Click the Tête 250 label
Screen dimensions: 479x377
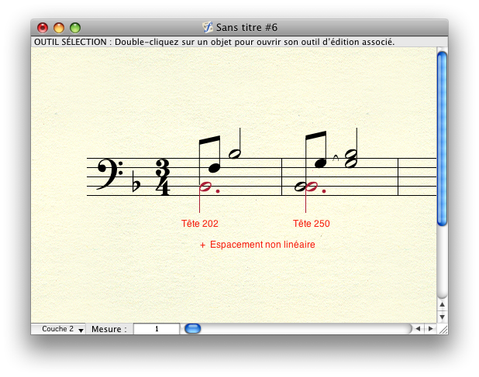(312, 224)
